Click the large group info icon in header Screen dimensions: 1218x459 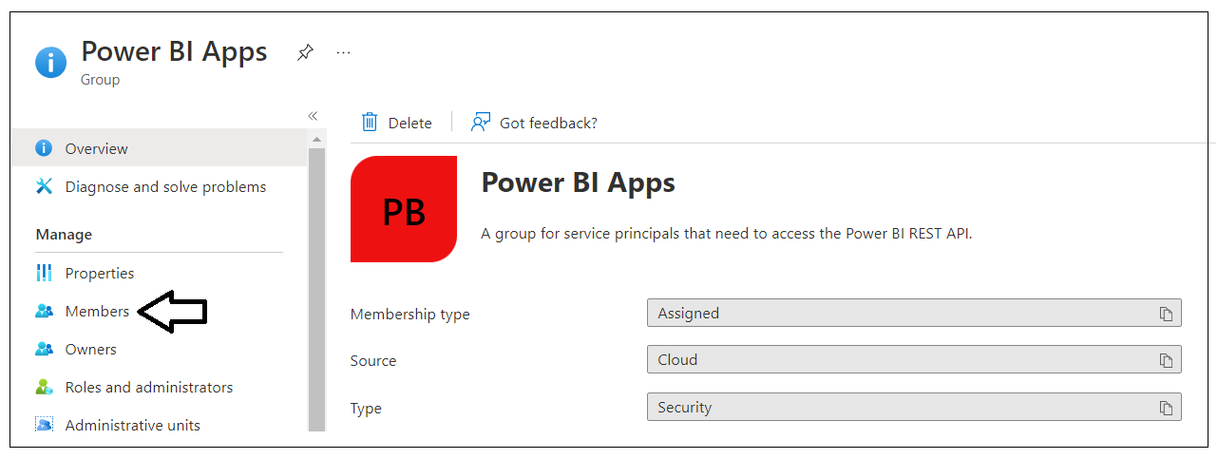click(x=51, y=62)
